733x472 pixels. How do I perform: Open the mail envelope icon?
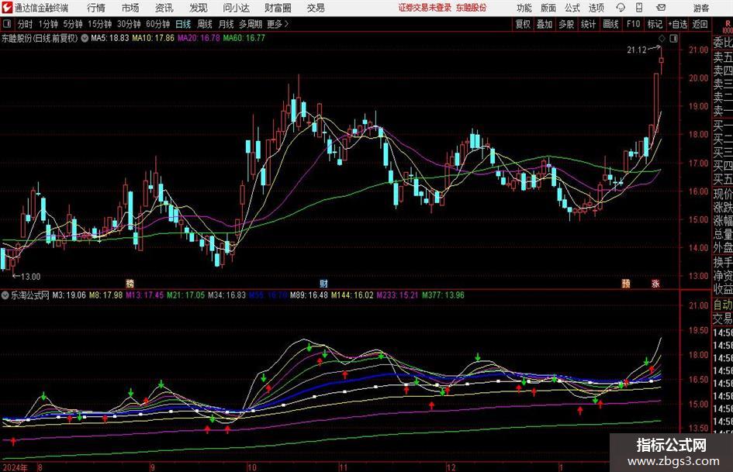click(x=661, y=8)
